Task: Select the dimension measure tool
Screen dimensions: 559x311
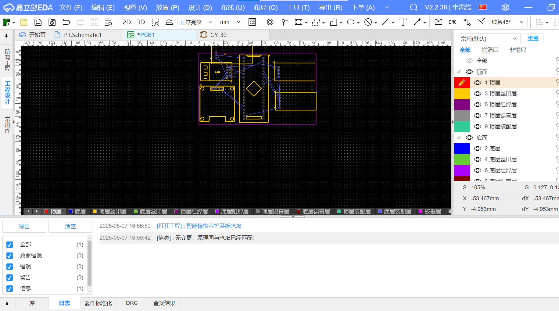Action: click(x=417, y=22)
